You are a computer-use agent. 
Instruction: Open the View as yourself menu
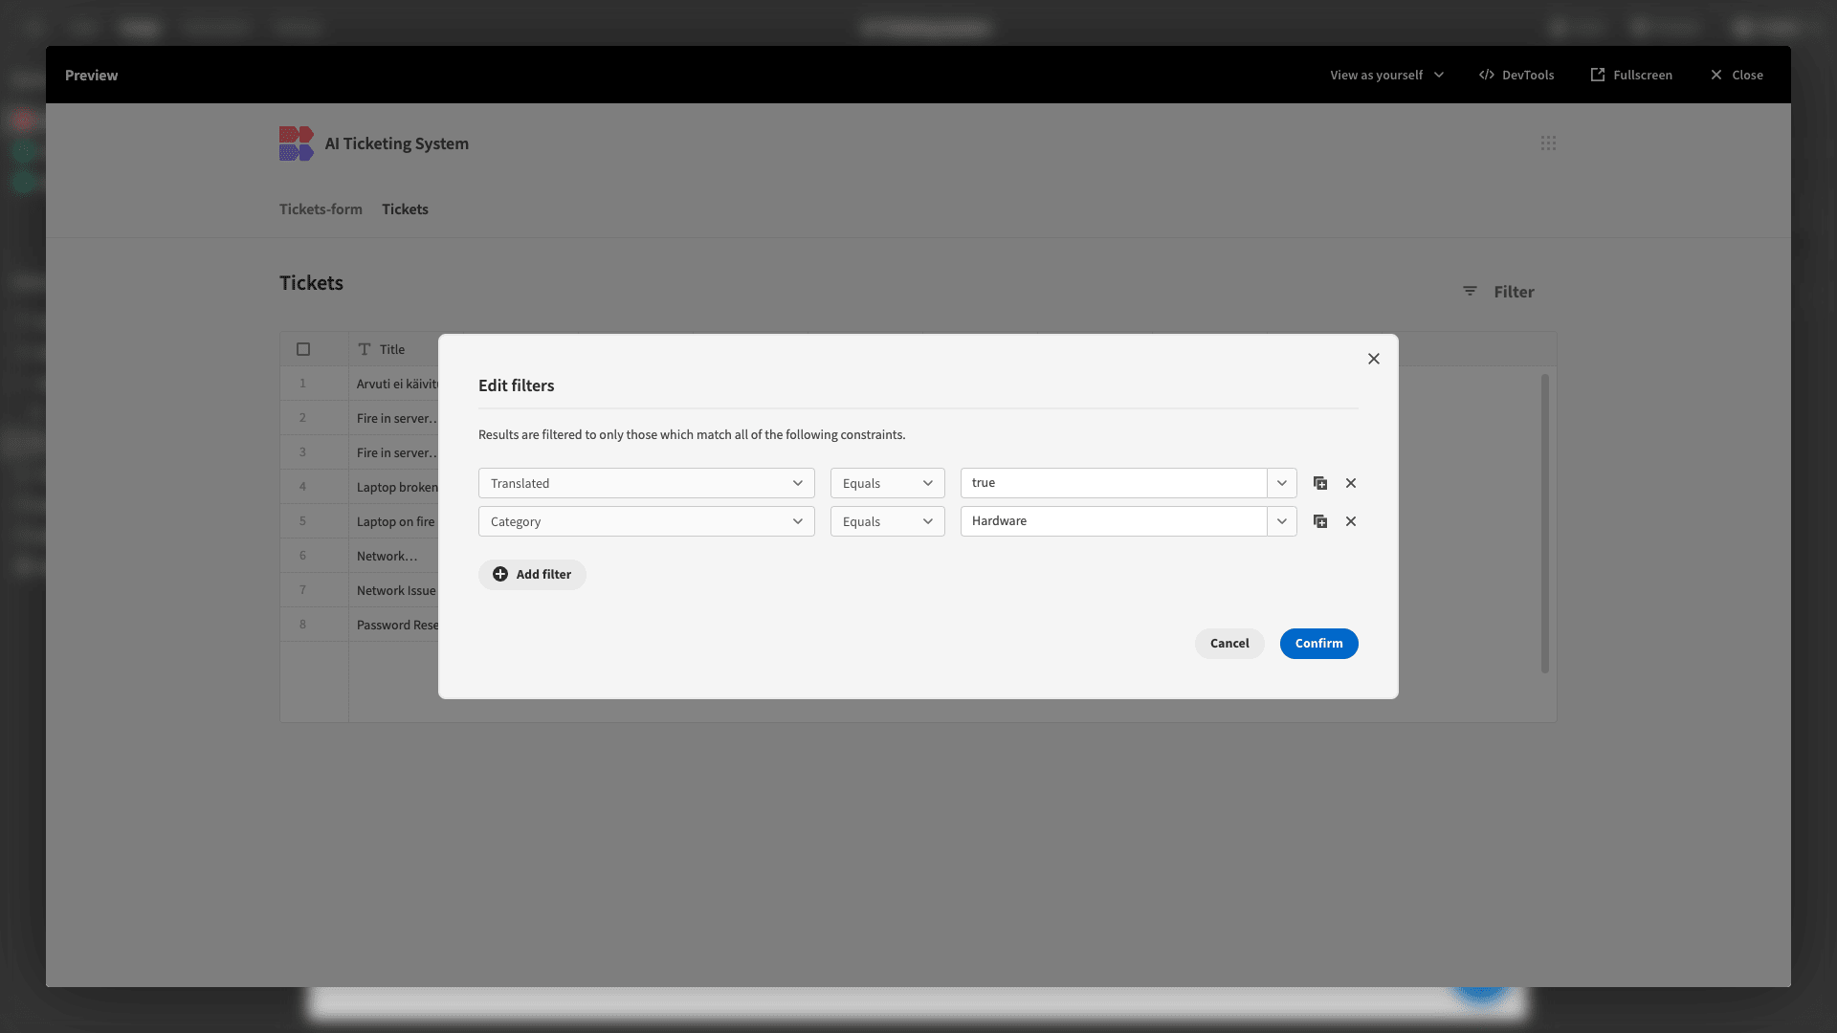pos(1387,75)
